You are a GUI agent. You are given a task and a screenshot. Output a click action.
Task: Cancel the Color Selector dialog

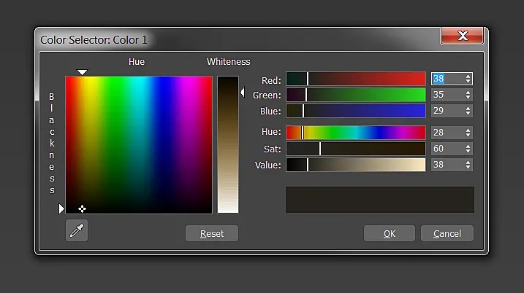pos(447,233)
